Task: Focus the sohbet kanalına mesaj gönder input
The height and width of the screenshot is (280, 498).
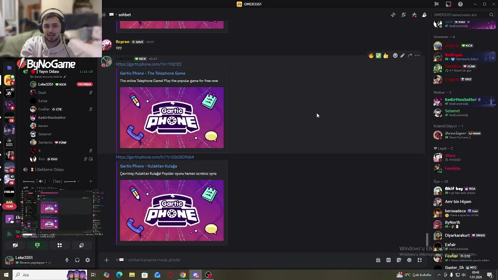Action: pyautogui.click(x=245, y=260)
